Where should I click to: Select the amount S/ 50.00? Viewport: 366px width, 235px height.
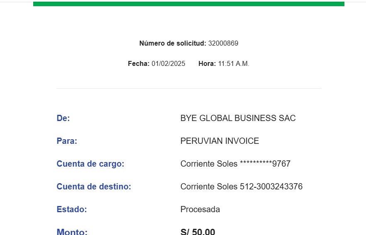(x=198, y=232)
